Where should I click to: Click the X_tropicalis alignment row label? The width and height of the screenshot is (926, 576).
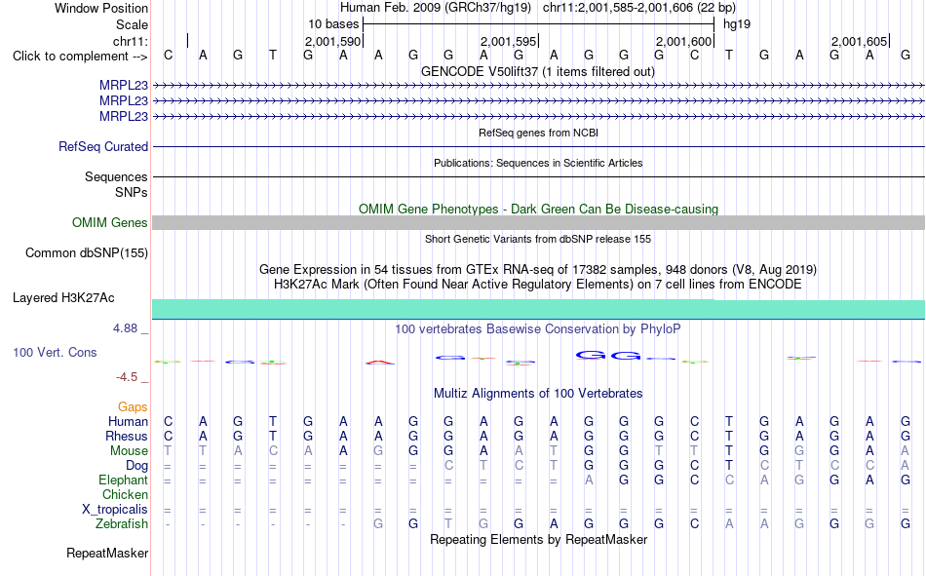[x=115, y=510]
